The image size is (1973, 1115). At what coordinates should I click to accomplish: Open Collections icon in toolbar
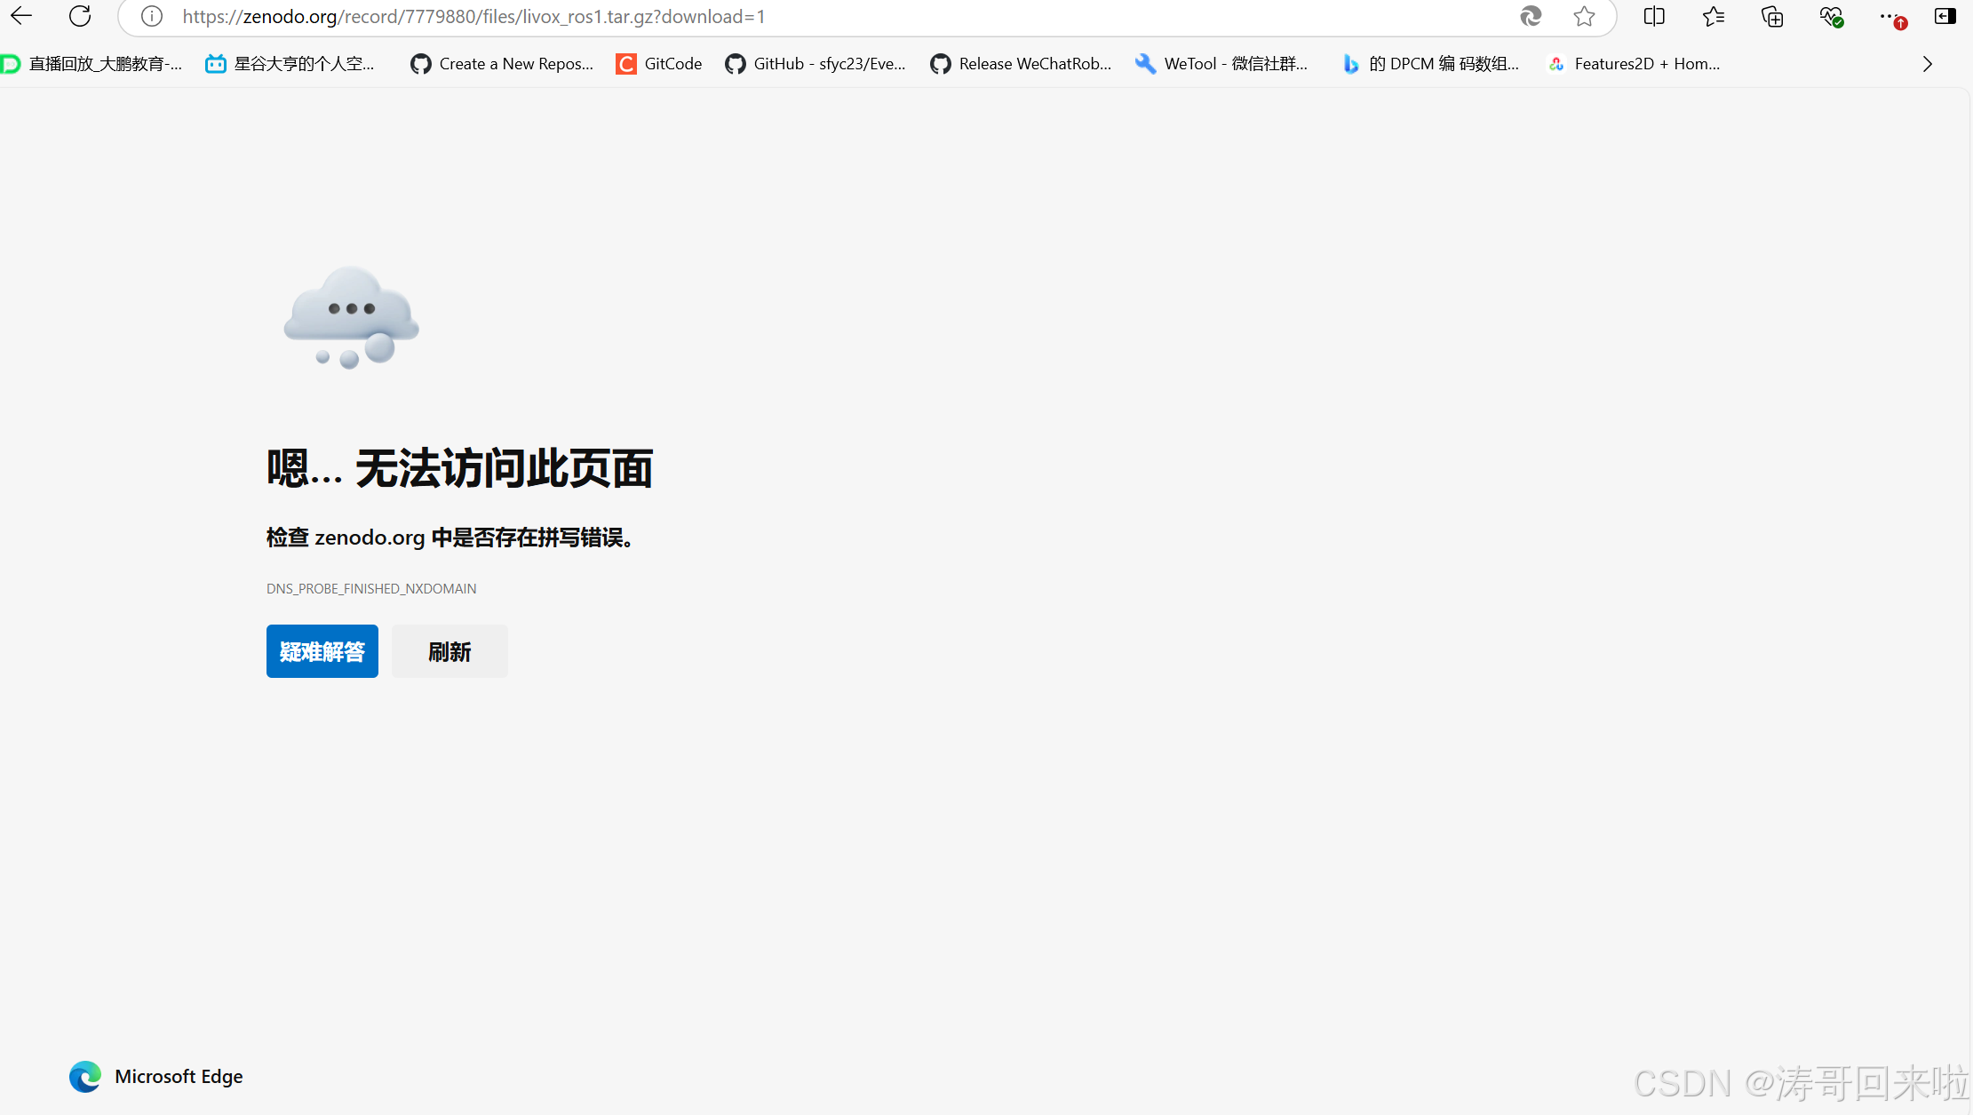(x=1772, y=16)
